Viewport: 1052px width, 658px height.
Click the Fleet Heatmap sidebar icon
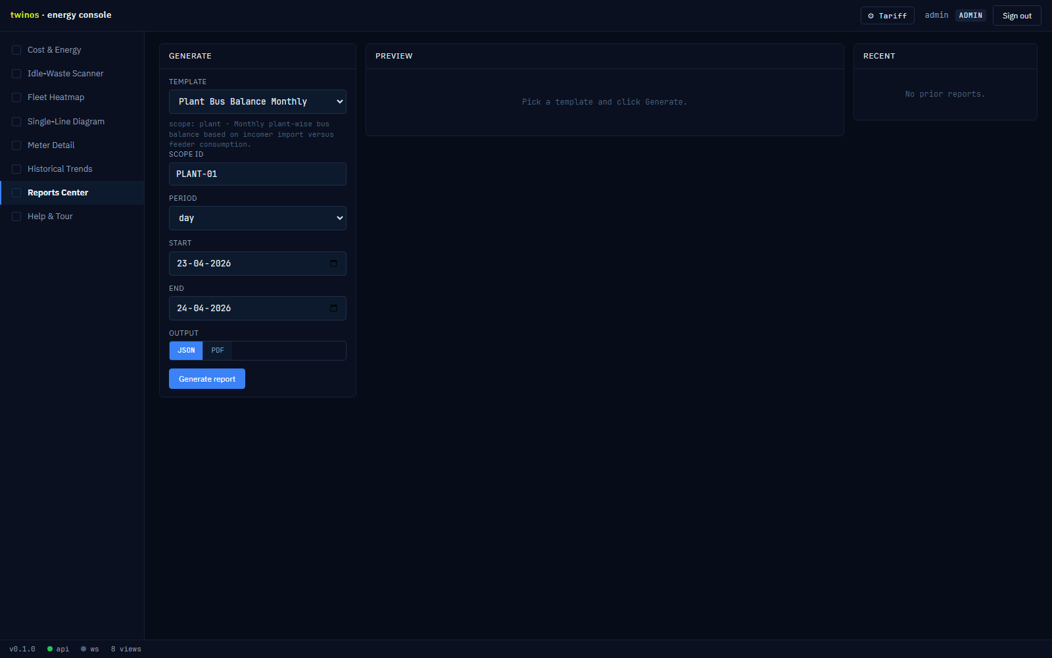16,97
